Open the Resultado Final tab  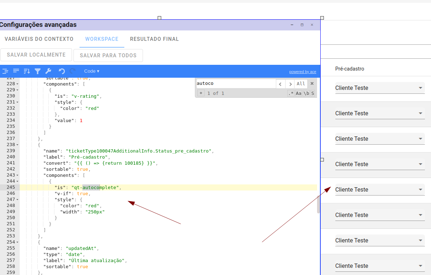click(x=154, y=39)
